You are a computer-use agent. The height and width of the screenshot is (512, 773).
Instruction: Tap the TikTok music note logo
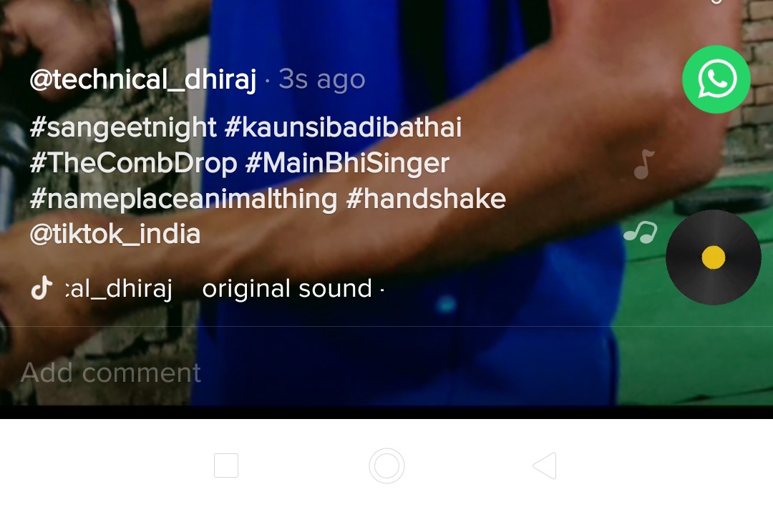point(42,288)
